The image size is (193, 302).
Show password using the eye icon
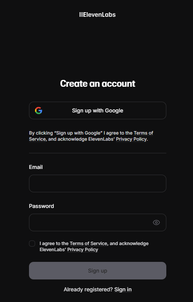pos(156,222)
